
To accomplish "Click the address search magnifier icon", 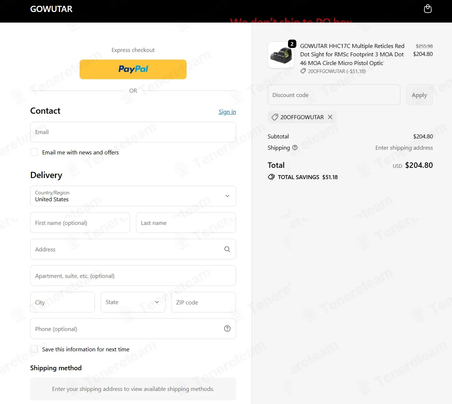I will 227,249.
